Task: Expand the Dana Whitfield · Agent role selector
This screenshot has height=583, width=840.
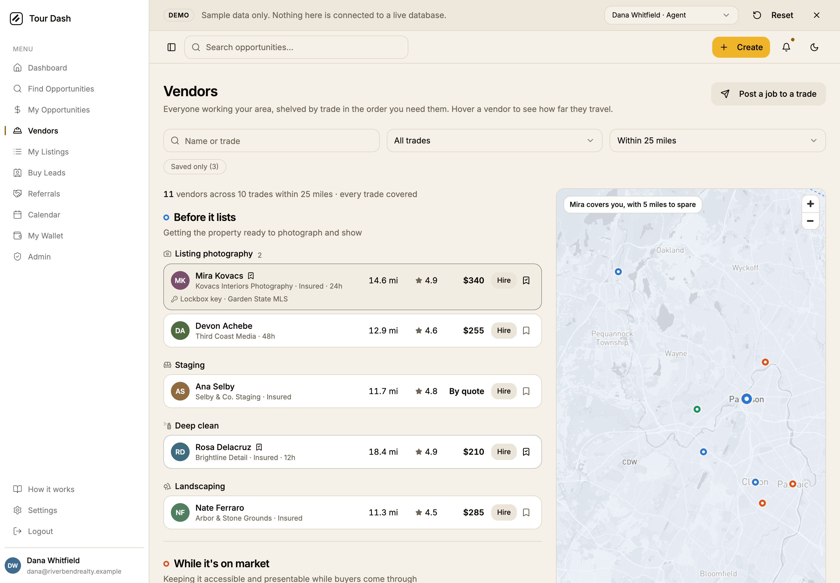Action: [x=671, y=15]
